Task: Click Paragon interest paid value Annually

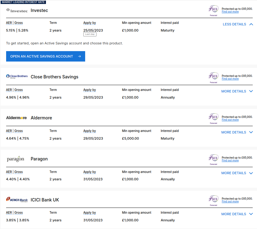Action: pyautogui.click(x=168, y=179)
